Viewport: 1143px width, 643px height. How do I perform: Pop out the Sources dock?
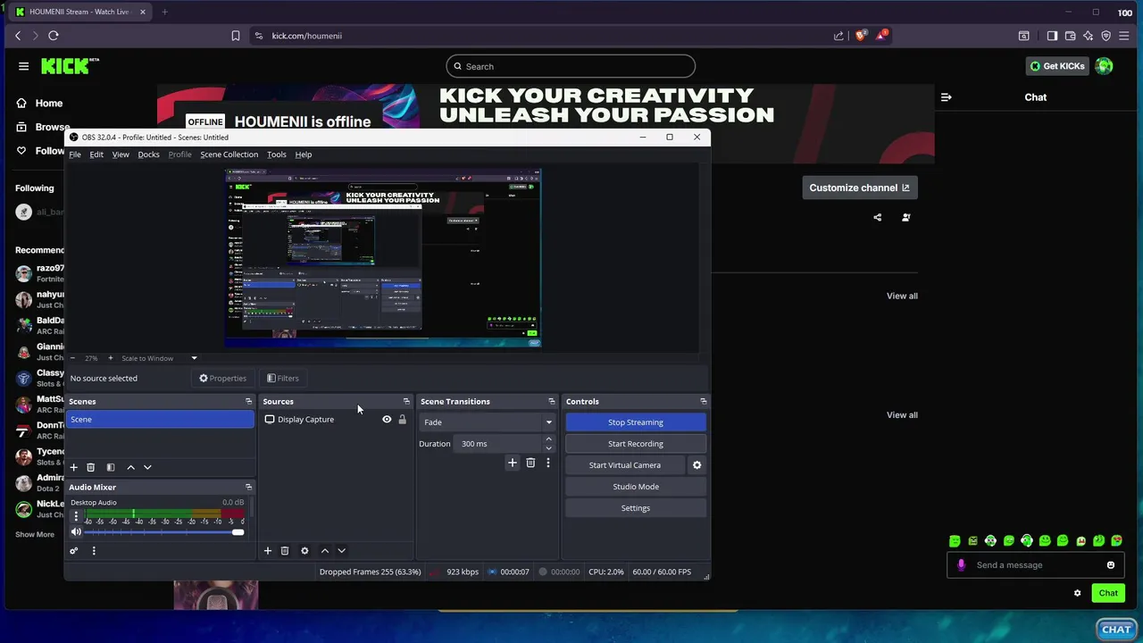(406, 402)
